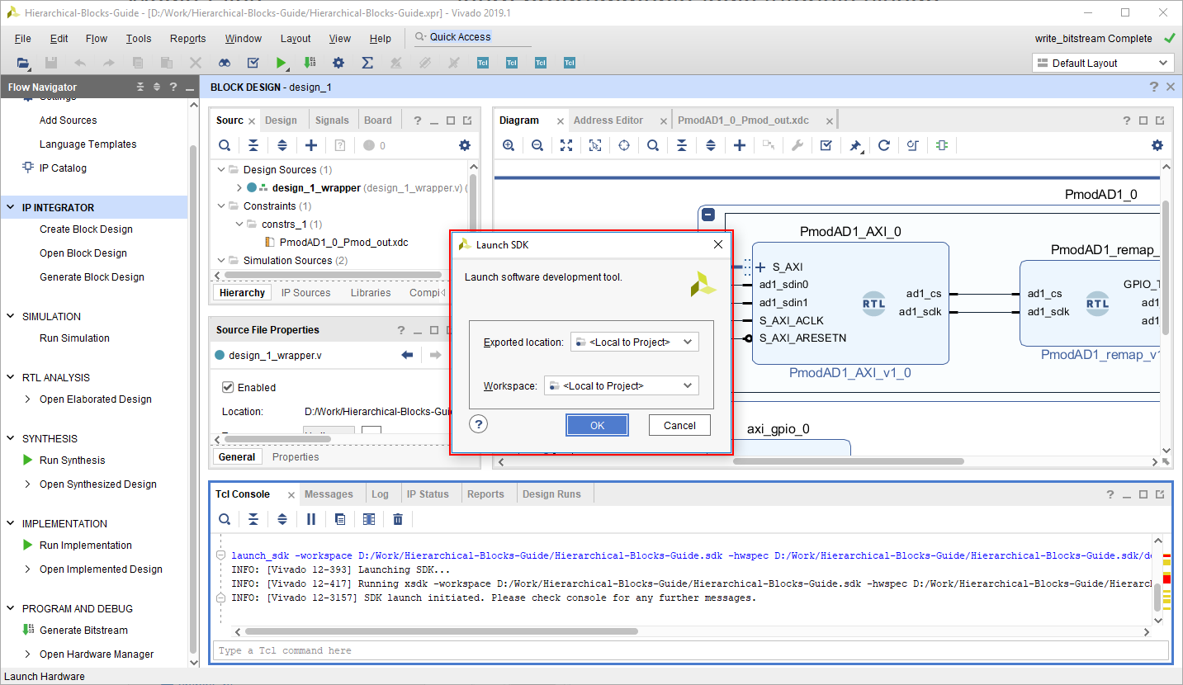Image resolution: width=1183 pixels, height=685 pixels.
Task: Open the Exported location dropdown
Action: pyautogui.click(x=635, y=342)
